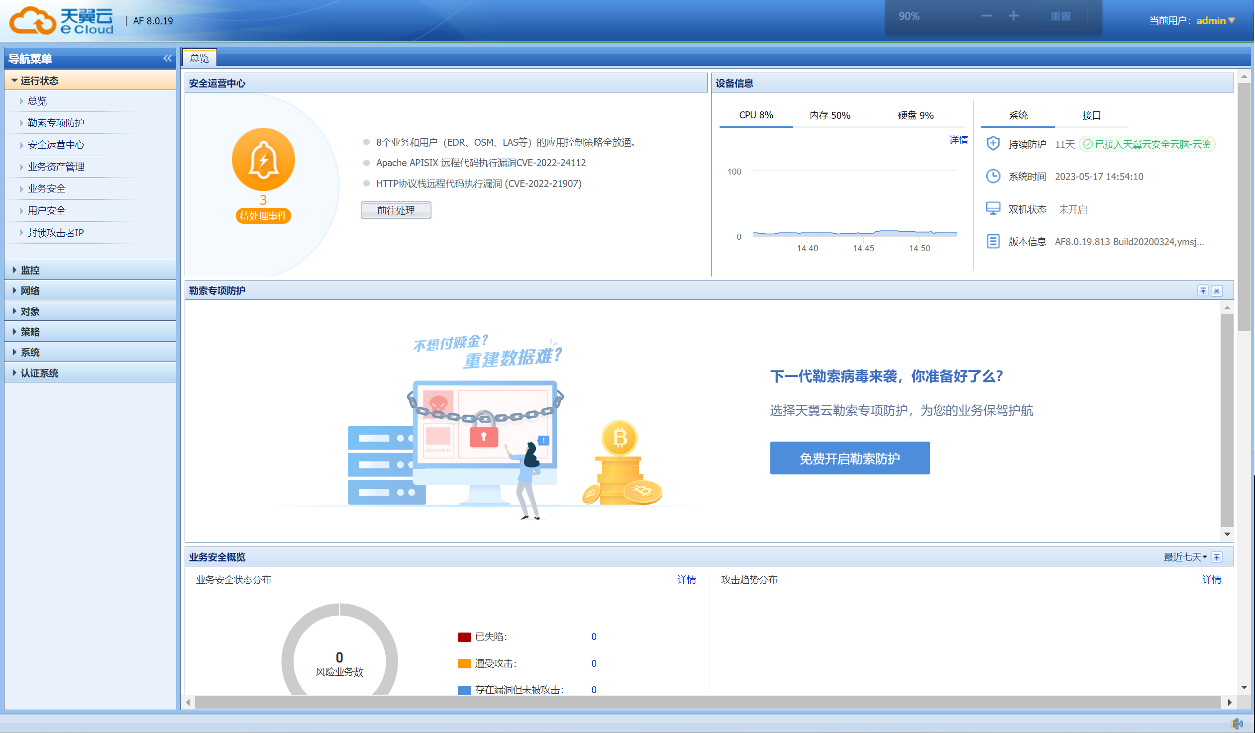Click the clock icon beside 系统时间
The height and width of the screenshot is (733, 1255).
pyautogui.click(x=993, y=176)
